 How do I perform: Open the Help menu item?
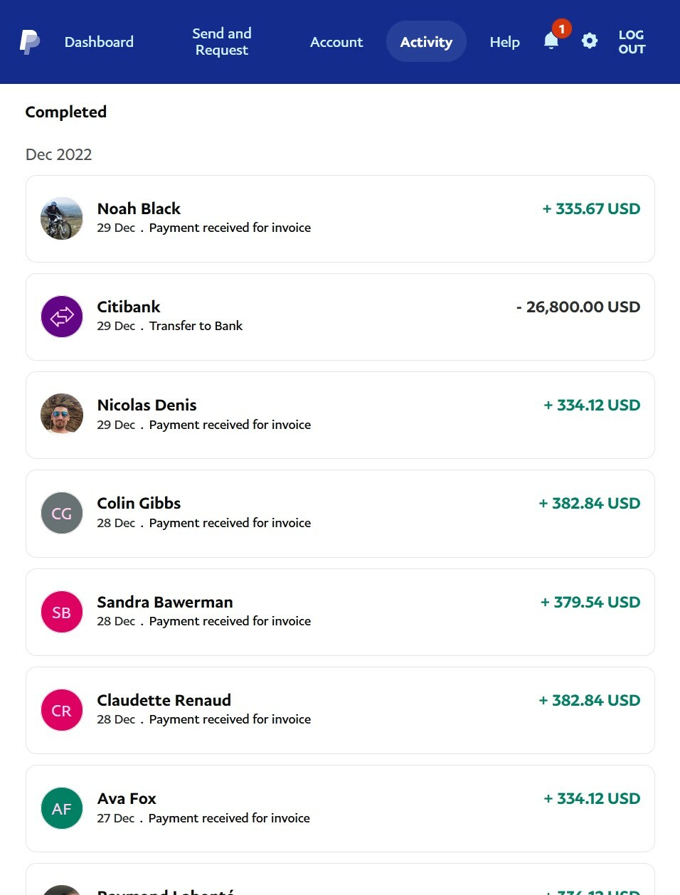(x=504, y=42)
